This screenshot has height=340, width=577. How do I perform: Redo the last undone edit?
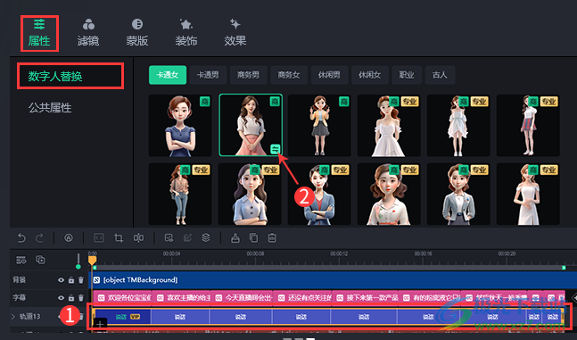coord(39,238)
